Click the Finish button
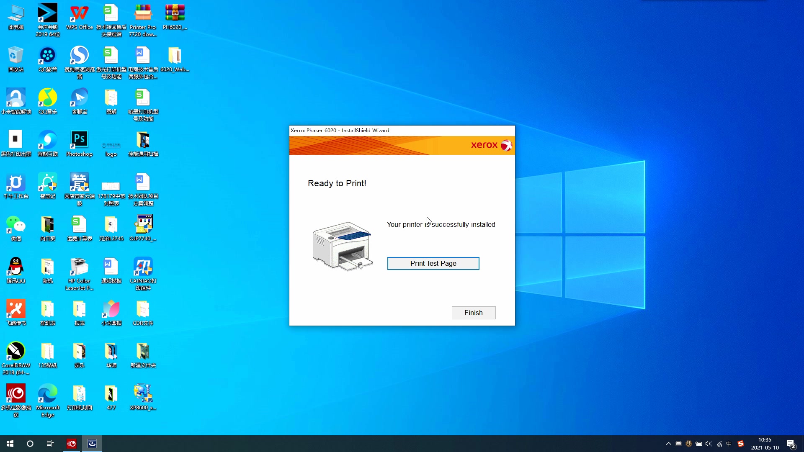The width and height of the screenshot is (804, 452). (473, 312)
